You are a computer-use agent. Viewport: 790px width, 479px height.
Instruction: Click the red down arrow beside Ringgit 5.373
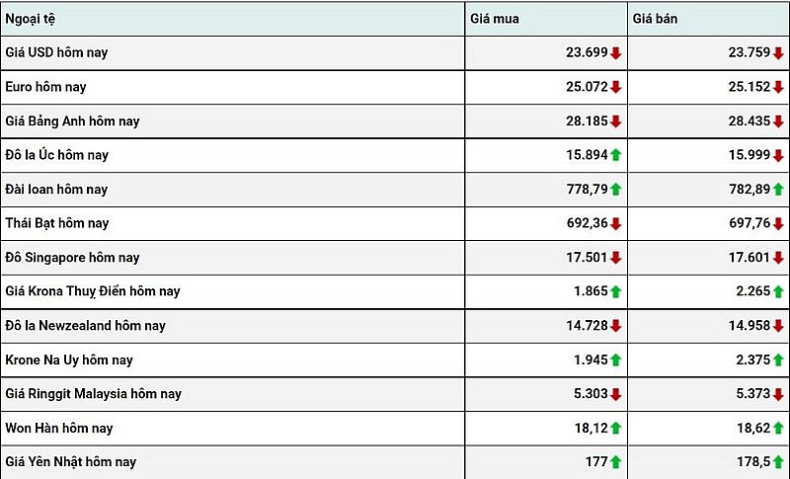778,394
